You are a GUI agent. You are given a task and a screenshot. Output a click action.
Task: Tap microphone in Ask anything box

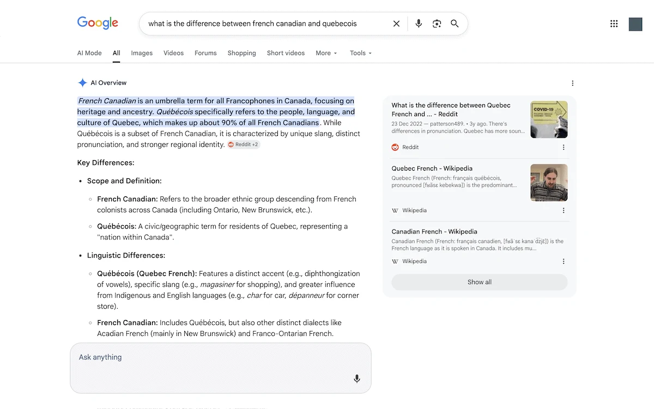click(357, 378)
